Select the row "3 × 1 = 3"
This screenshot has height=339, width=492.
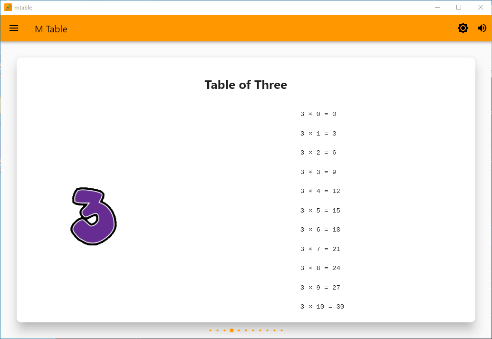(x=318, y=134)
